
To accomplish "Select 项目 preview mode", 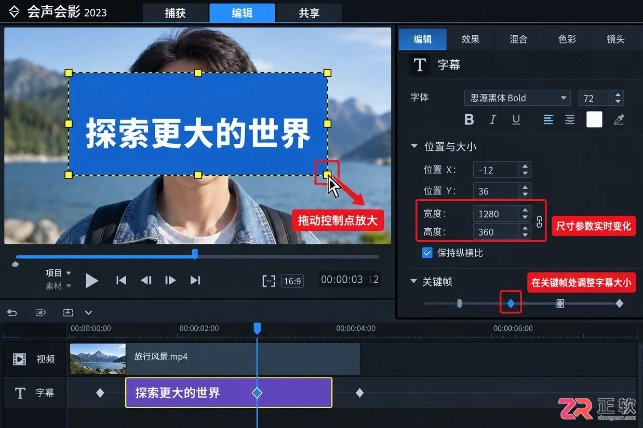I will point(58,273).
